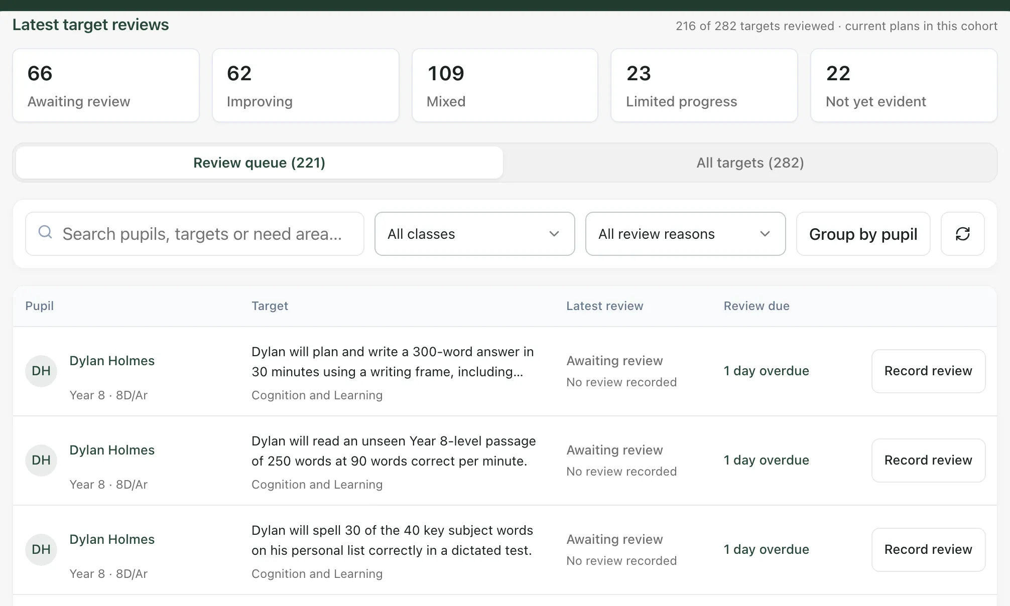Focus the search pupils and targets field

(195, 234)
